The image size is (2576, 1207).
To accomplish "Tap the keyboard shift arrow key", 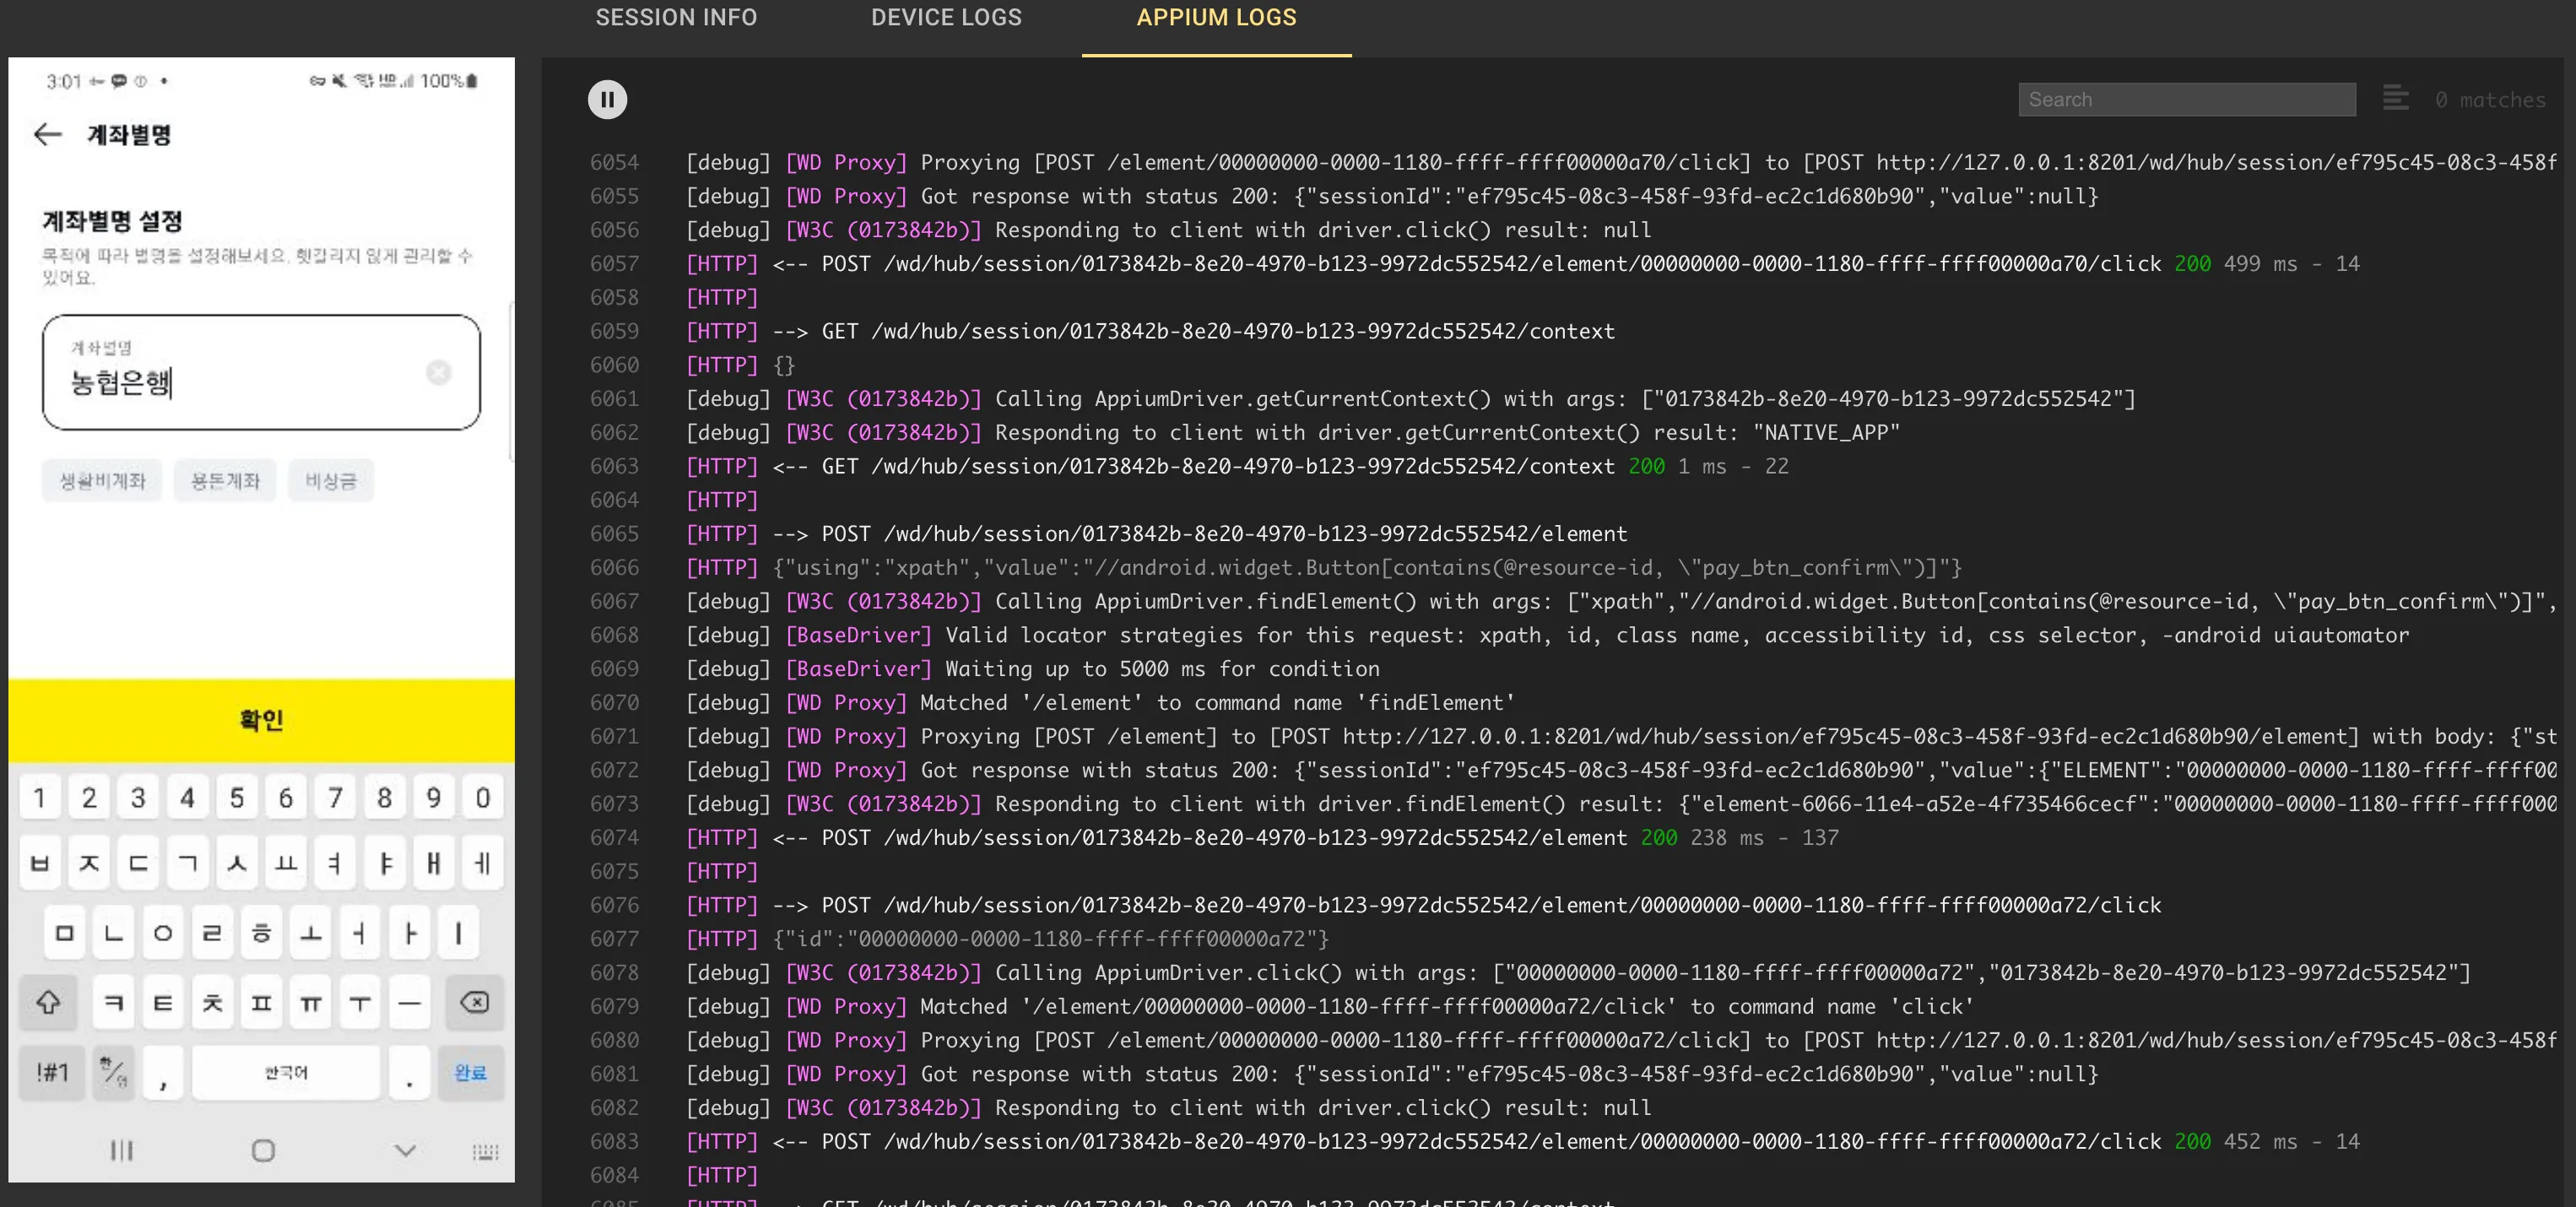I will [x=48, y=1002].
